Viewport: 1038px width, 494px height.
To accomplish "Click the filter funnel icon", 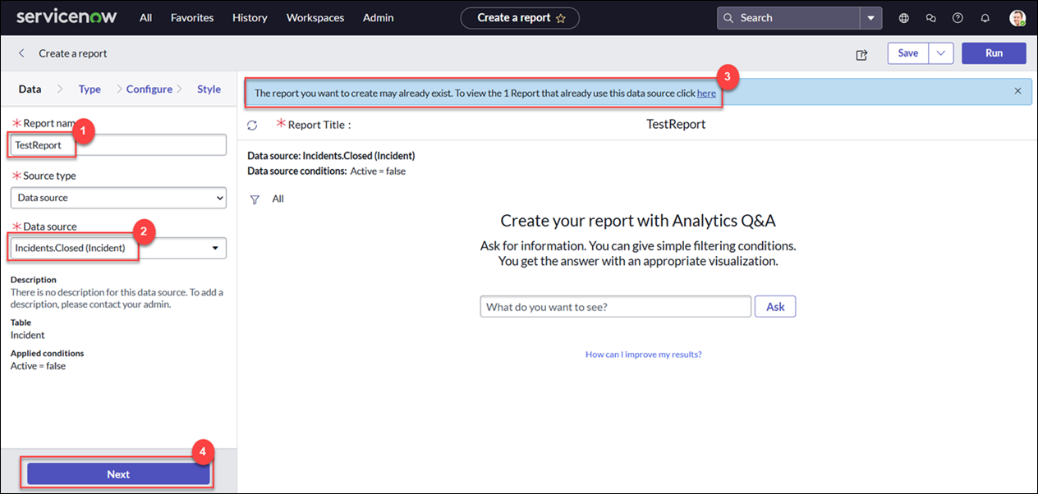I will 255,199.
